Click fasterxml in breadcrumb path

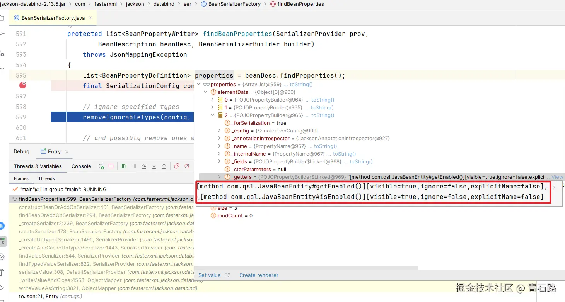tap(106, 4)
